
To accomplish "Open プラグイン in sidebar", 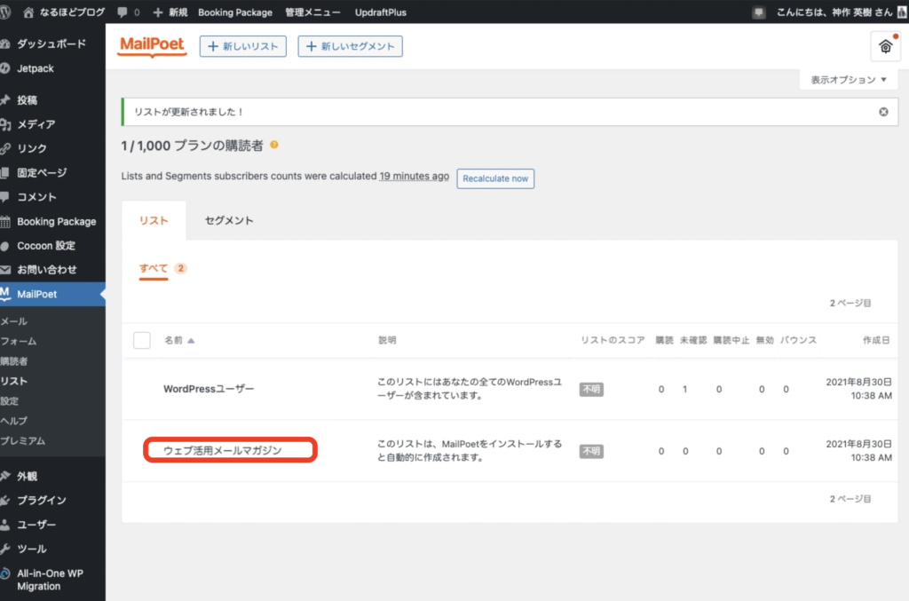I will tap(41, 500).
